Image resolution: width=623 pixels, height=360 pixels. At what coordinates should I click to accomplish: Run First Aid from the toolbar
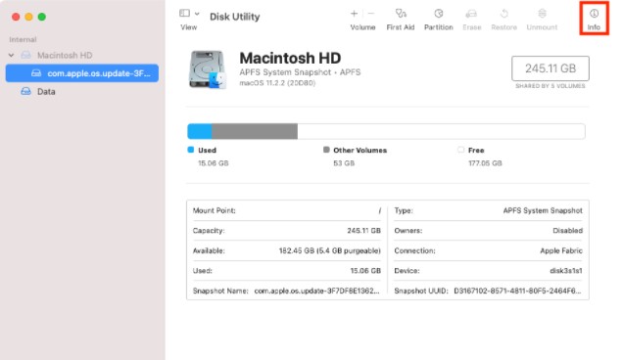(401, 19)
